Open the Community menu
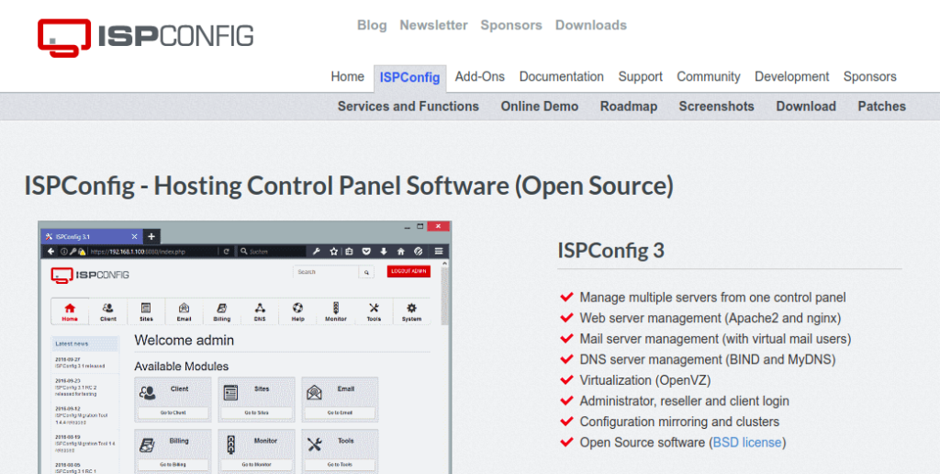Screen dimensions: 940x474 (708, 77)
